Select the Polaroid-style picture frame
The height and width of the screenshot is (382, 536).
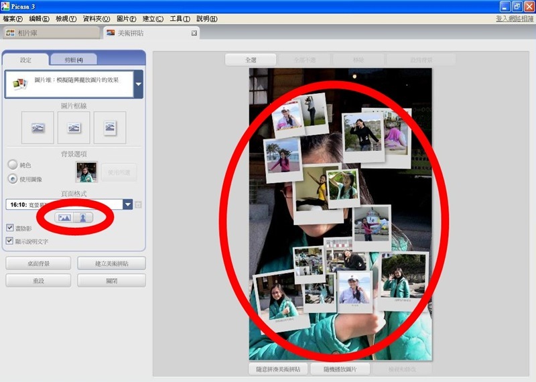coord(110,127)
